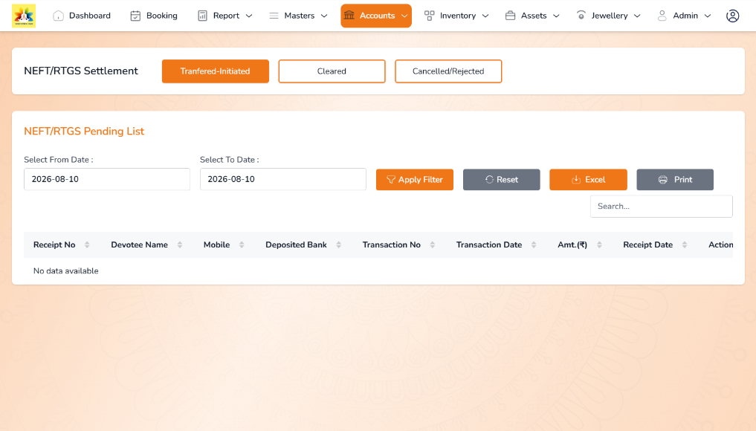Open the Report menu label
Image resolution: width=756 pixels, height=431 pixels.
226,16
